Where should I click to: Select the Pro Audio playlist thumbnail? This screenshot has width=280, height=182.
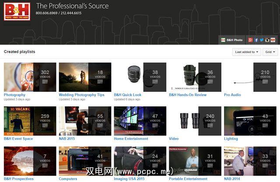250,77
